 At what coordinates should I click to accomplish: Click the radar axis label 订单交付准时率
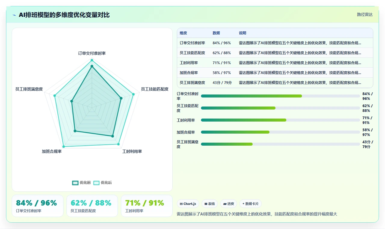coord(92,53)
